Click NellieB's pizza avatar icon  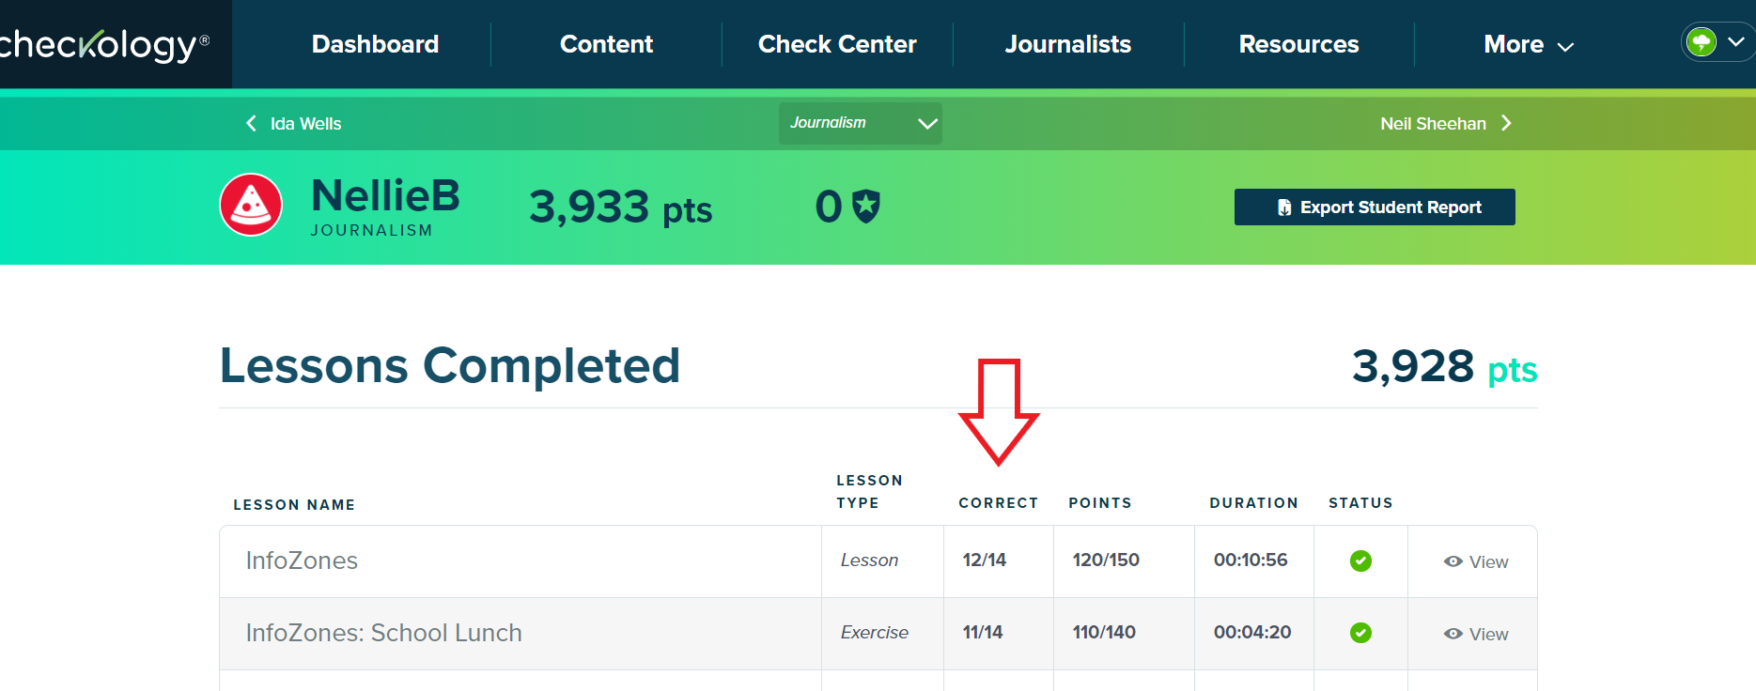click(251, 205)
